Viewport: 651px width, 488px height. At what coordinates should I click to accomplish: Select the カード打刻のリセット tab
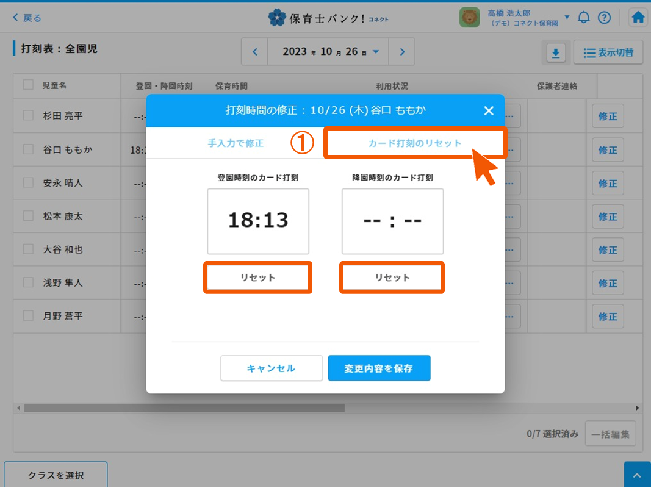pyautogui.click(x=415, y=143)
